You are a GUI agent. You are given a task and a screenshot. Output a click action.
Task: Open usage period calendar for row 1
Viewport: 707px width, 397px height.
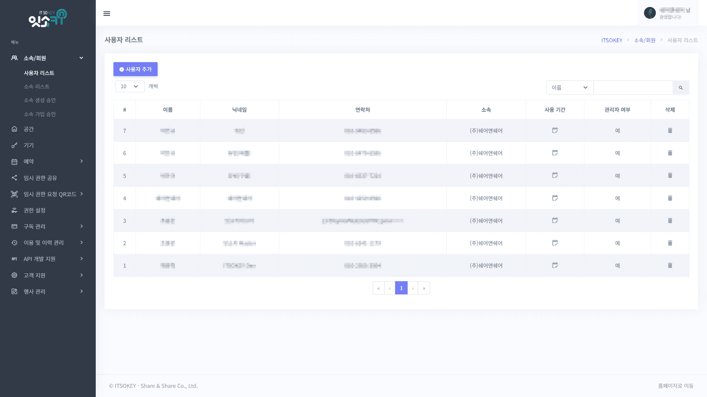click(x=555, y=265)
